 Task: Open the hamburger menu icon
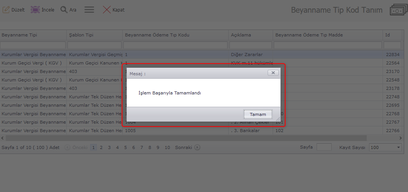tap(89, 10)
